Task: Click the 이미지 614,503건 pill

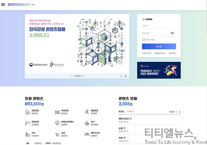Action: pos(53,143)
